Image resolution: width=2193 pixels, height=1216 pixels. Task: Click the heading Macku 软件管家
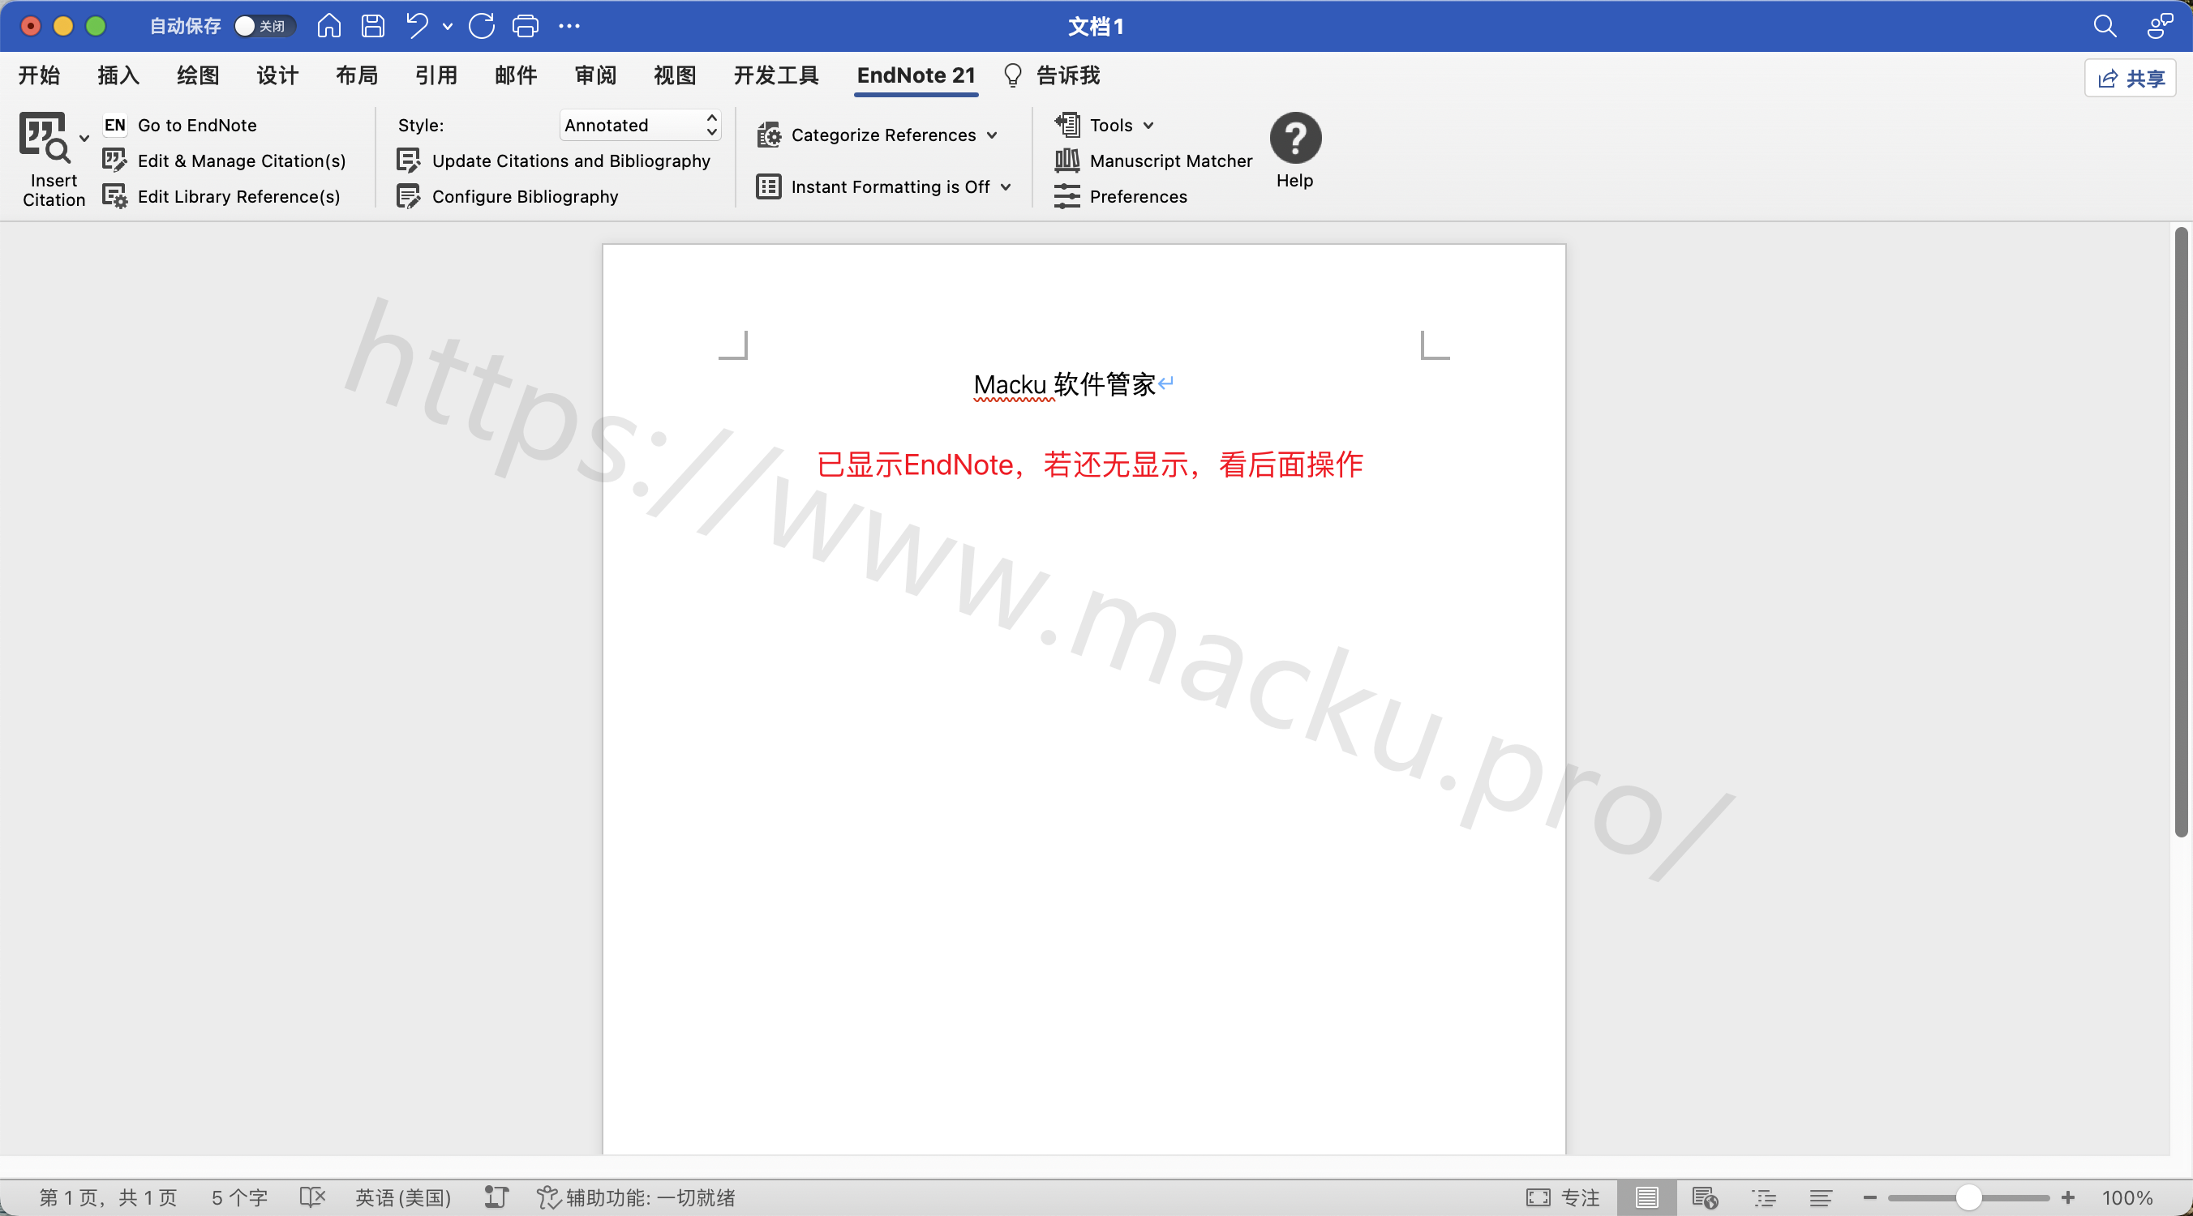click(1065, 384)
